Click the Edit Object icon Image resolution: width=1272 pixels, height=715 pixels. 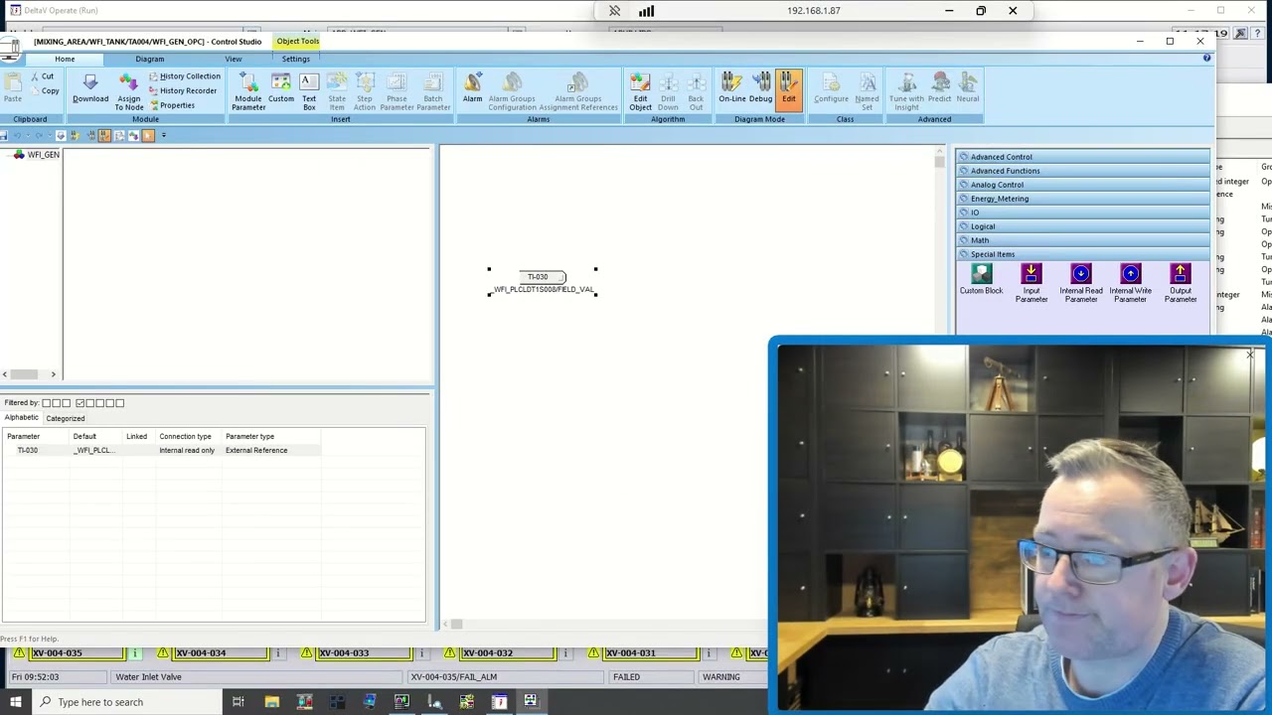coord(640,90)
